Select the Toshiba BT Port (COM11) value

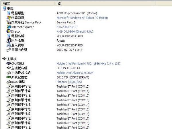[73, 91]
